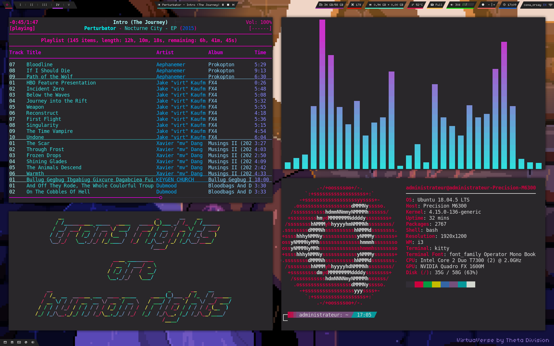Click the now playing title in top bar
The height and width of the screenshot is (346, 554).
(191, 5)
